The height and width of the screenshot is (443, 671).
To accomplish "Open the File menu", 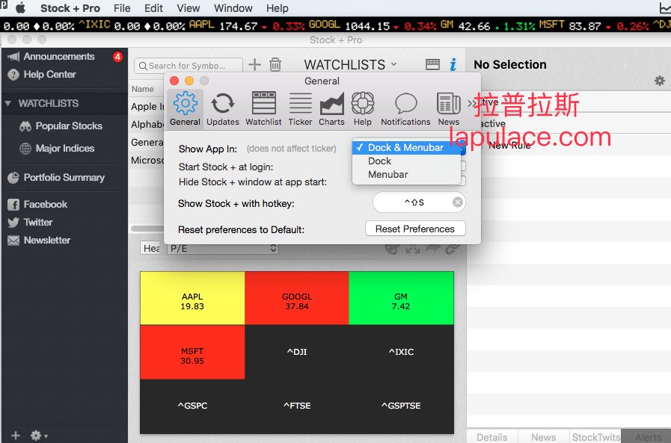I will 122,8.
